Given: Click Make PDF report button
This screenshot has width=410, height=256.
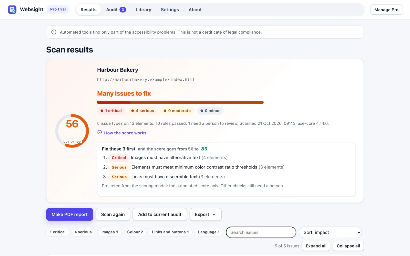Looking at the screenshot, I should click(x=69, y=214).
